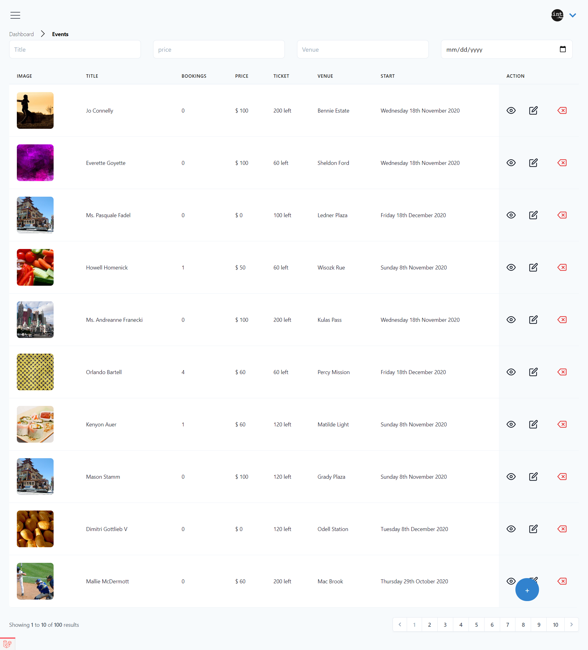Click edit icon for Kenyon Auer
The image size is (588, 650).
point(533,424)
